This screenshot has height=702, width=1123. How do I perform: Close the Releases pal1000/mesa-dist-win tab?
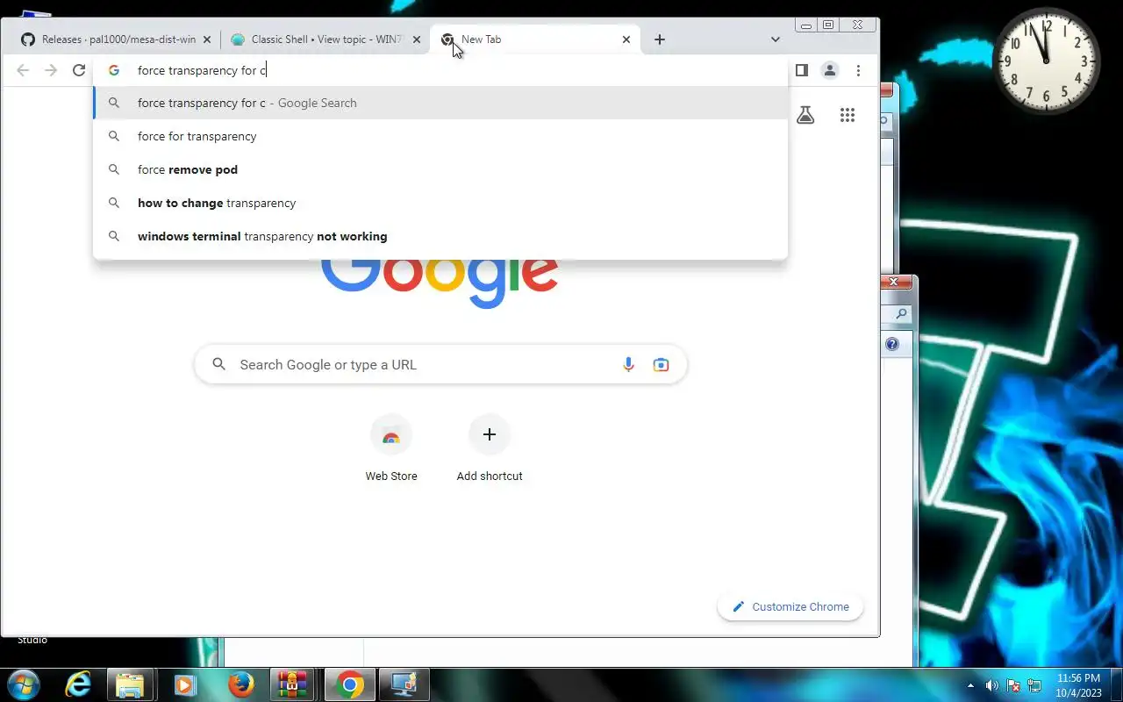(207, 39)
